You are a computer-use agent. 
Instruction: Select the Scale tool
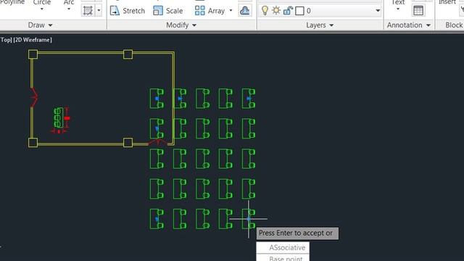[x=167, y=11]
